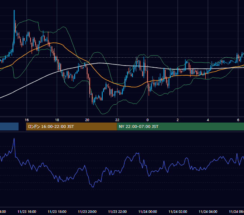Click the blue session bar left of the ロンドン bar

[x=9, y=126]
